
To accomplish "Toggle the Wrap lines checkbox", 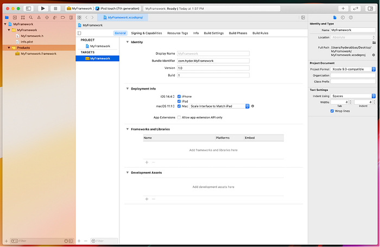I will point(332,111).
